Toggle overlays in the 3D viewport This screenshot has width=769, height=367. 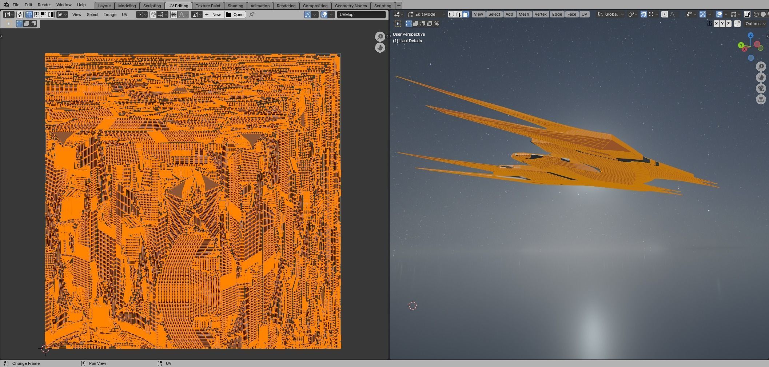point(719,14)
